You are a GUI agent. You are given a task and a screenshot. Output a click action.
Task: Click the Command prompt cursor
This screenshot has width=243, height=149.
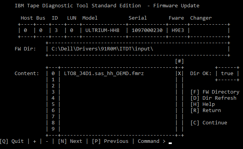pos(170,143)
